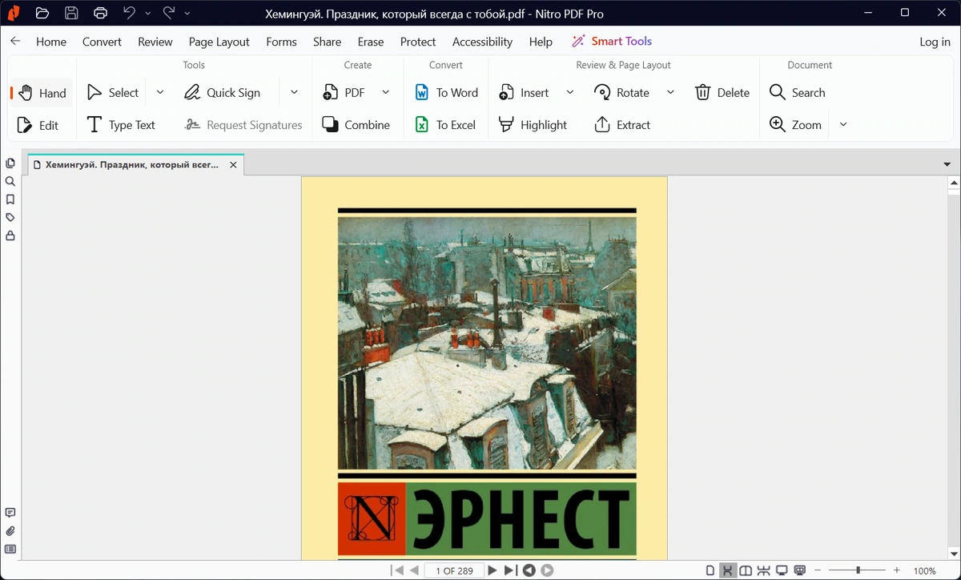Expand the PDF create dropdown arrow
Viewport: 961px width, 580px height.
[386, 93]
